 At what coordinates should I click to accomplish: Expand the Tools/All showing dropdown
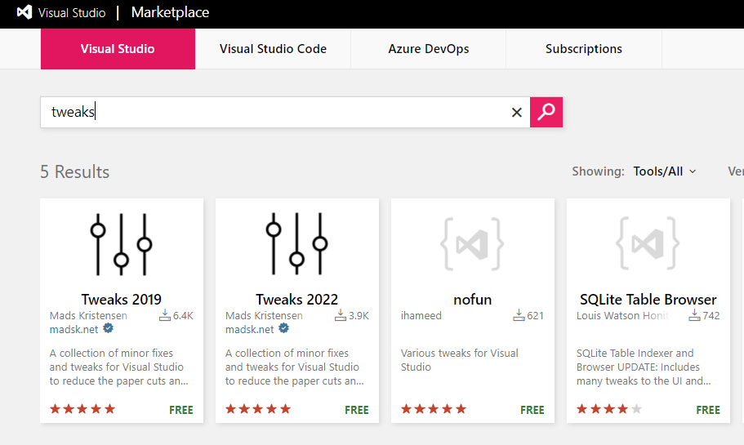pos(665,171)
